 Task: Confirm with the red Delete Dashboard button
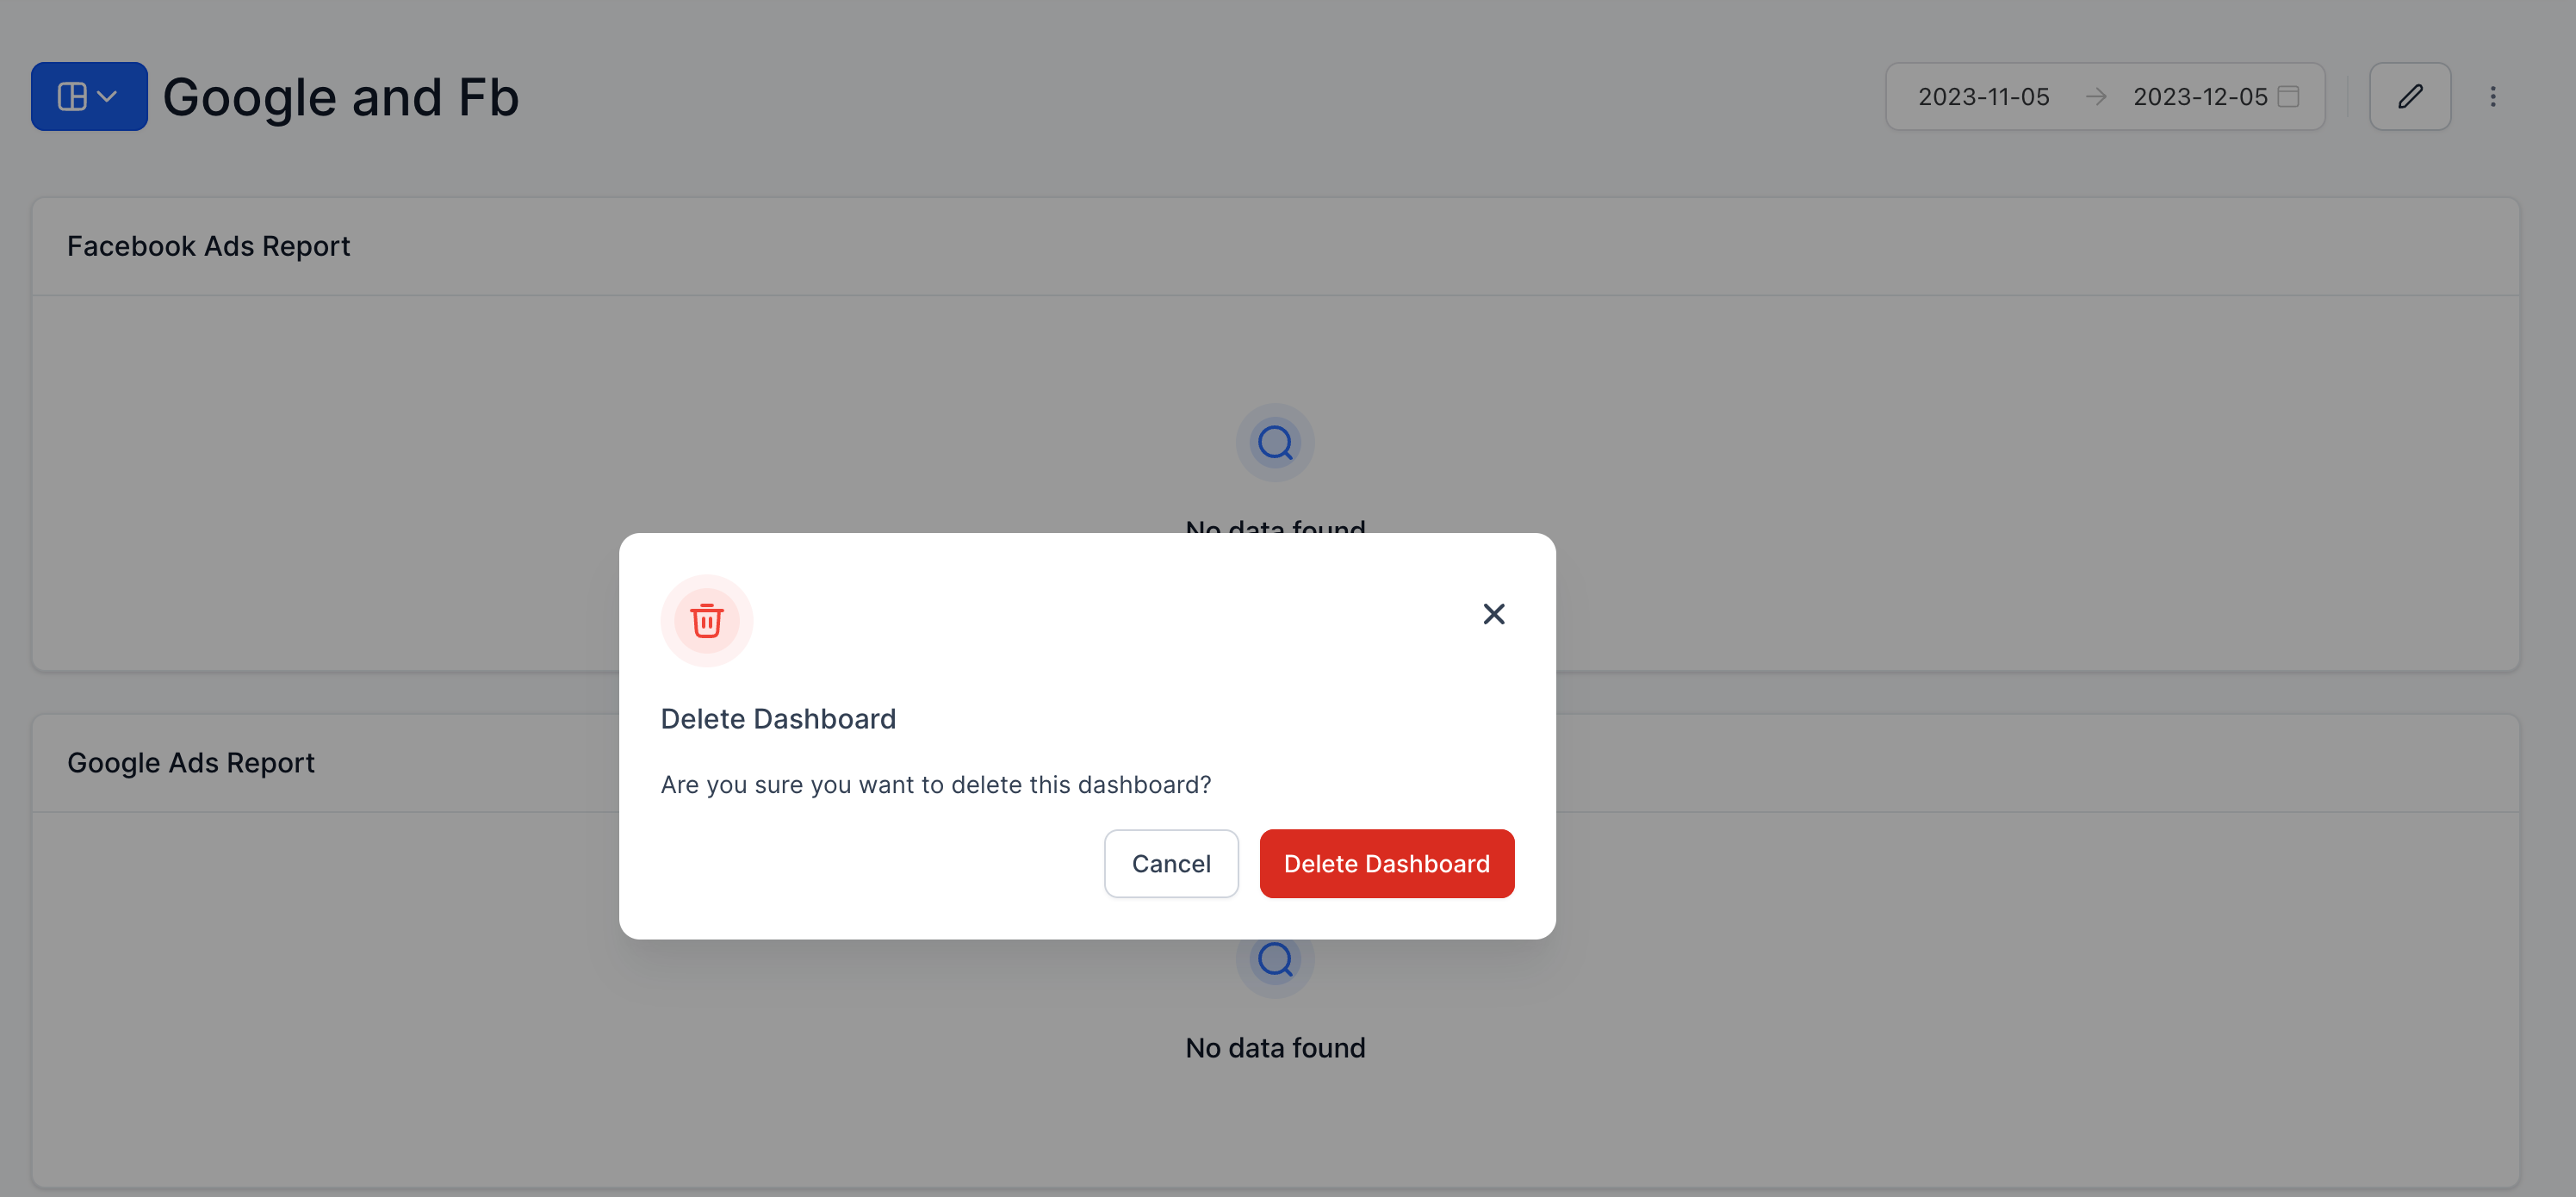(1386, 863)
